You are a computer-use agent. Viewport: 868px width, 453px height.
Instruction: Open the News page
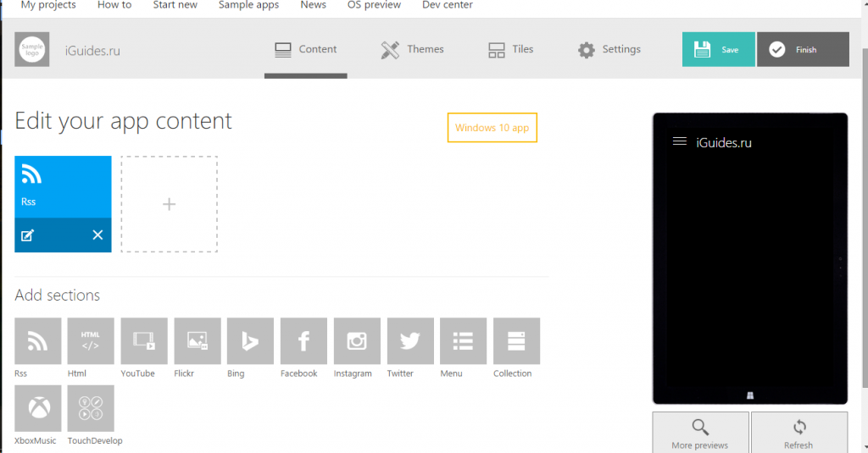tap(314, 6)
